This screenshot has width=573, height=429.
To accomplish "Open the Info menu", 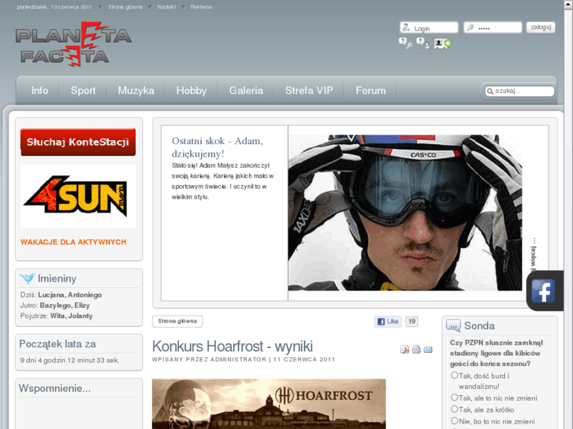I will 39,91.
